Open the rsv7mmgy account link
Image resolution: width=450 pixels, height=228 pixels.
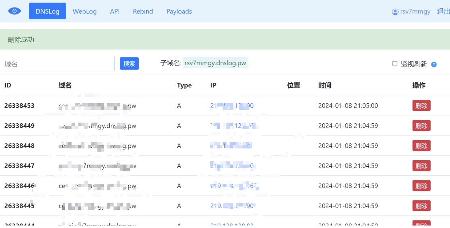pos(415,11)
